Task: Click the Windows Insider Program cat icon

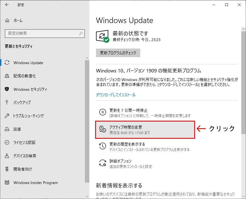Action: point(7,182)
